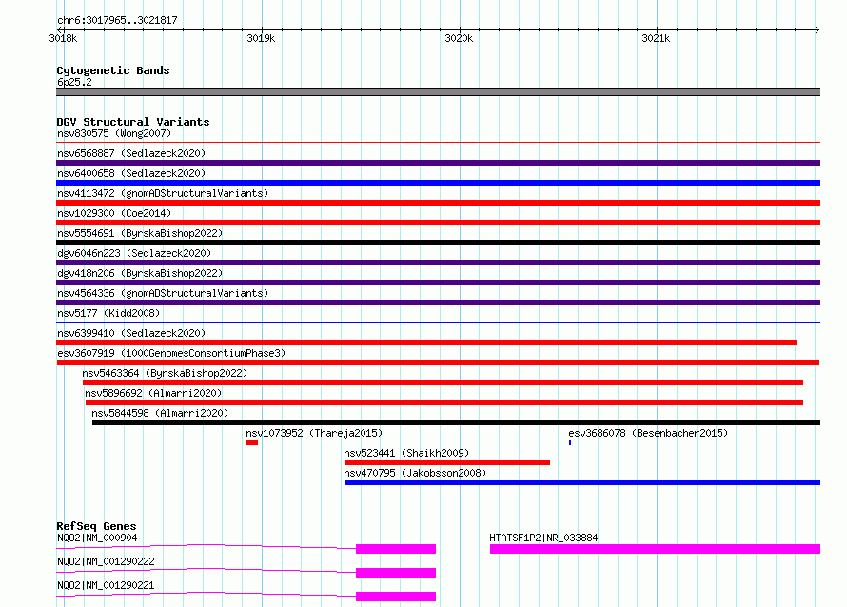Open esv3607919 (1000GenomesConsortiumPhase3) variant label
This screenshot has width=847, height=607.
click(x=170, y=353)
